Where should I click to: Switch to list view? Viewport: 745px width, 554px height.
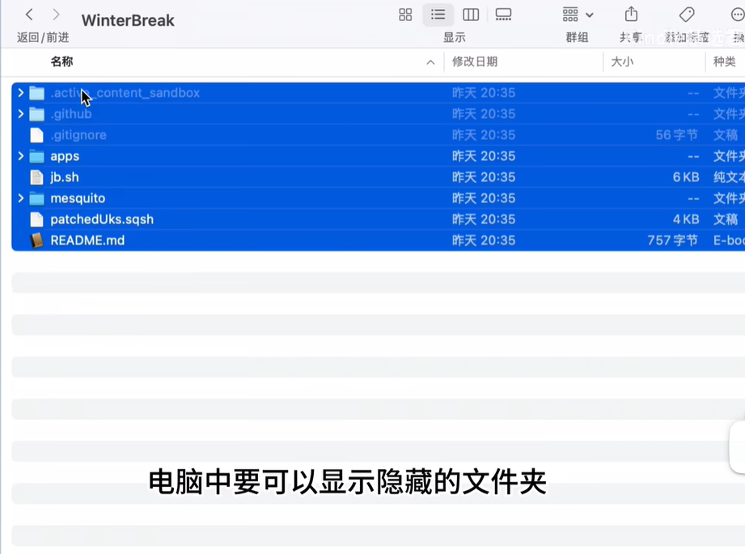[438, 15]
